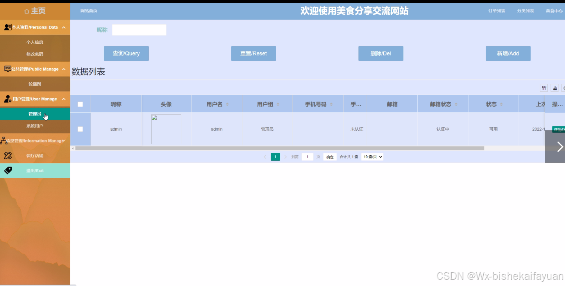Sort by 邮箱状态 column arrows
This screenshot has height=286, width=565.
tap(456, 105)
